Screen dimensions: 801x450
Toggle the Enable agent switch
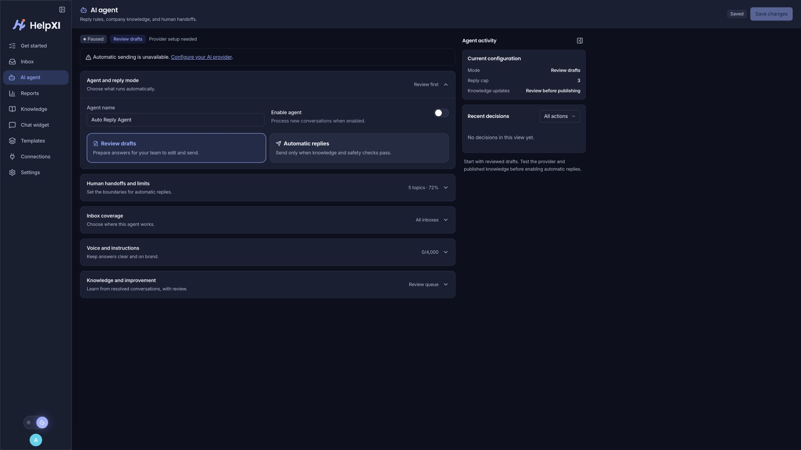(x=441, y=113)
